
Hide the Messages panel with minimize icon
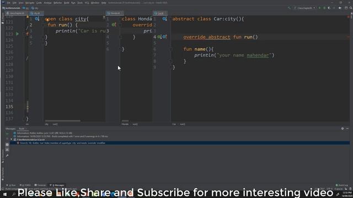(x=347, y=129)
